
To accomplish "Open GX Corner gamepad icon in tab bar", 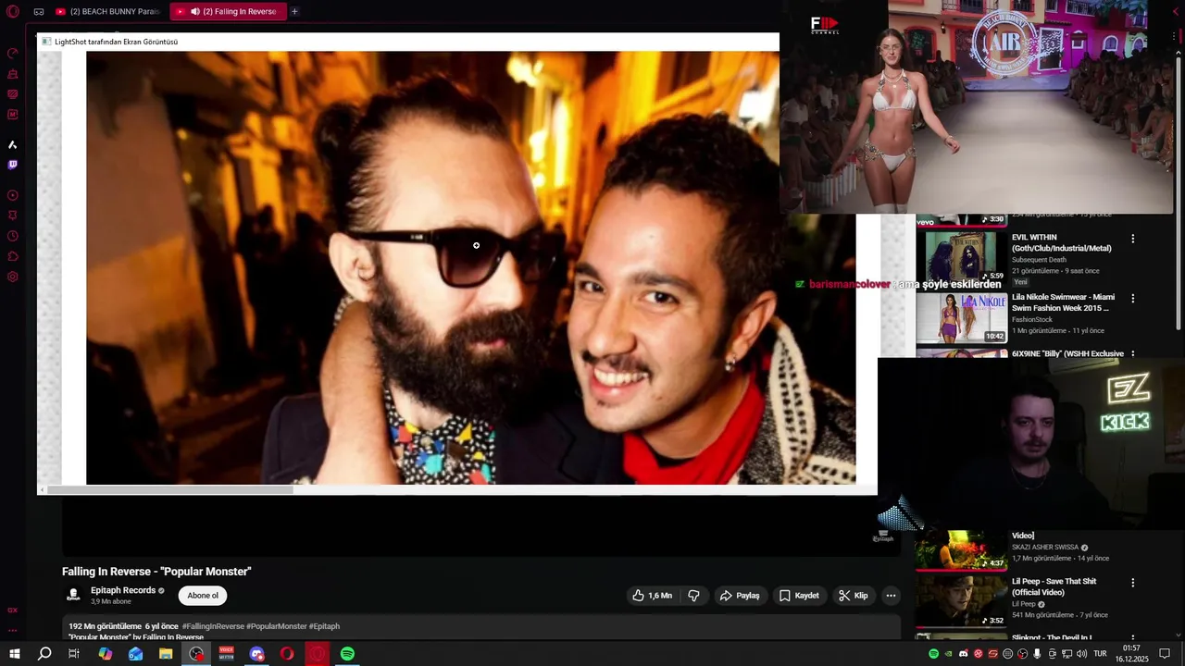I will [39, 12].
